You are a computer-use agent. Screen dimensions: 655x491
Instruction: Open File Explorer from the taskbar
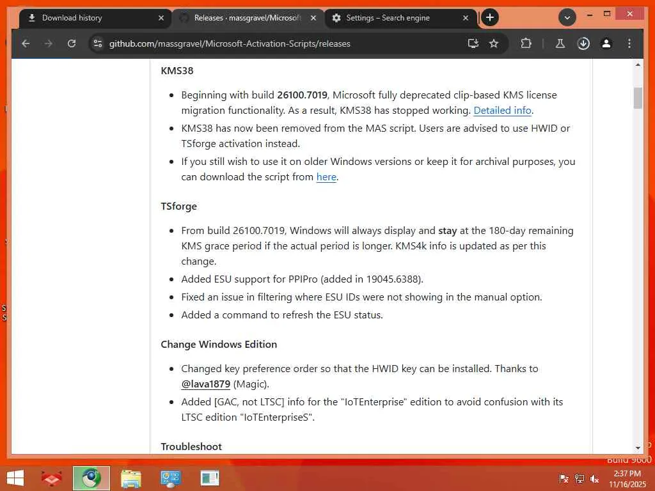pos(130,478)
